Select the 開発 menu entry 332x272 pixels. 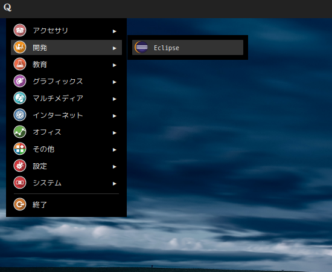(66, 48)
